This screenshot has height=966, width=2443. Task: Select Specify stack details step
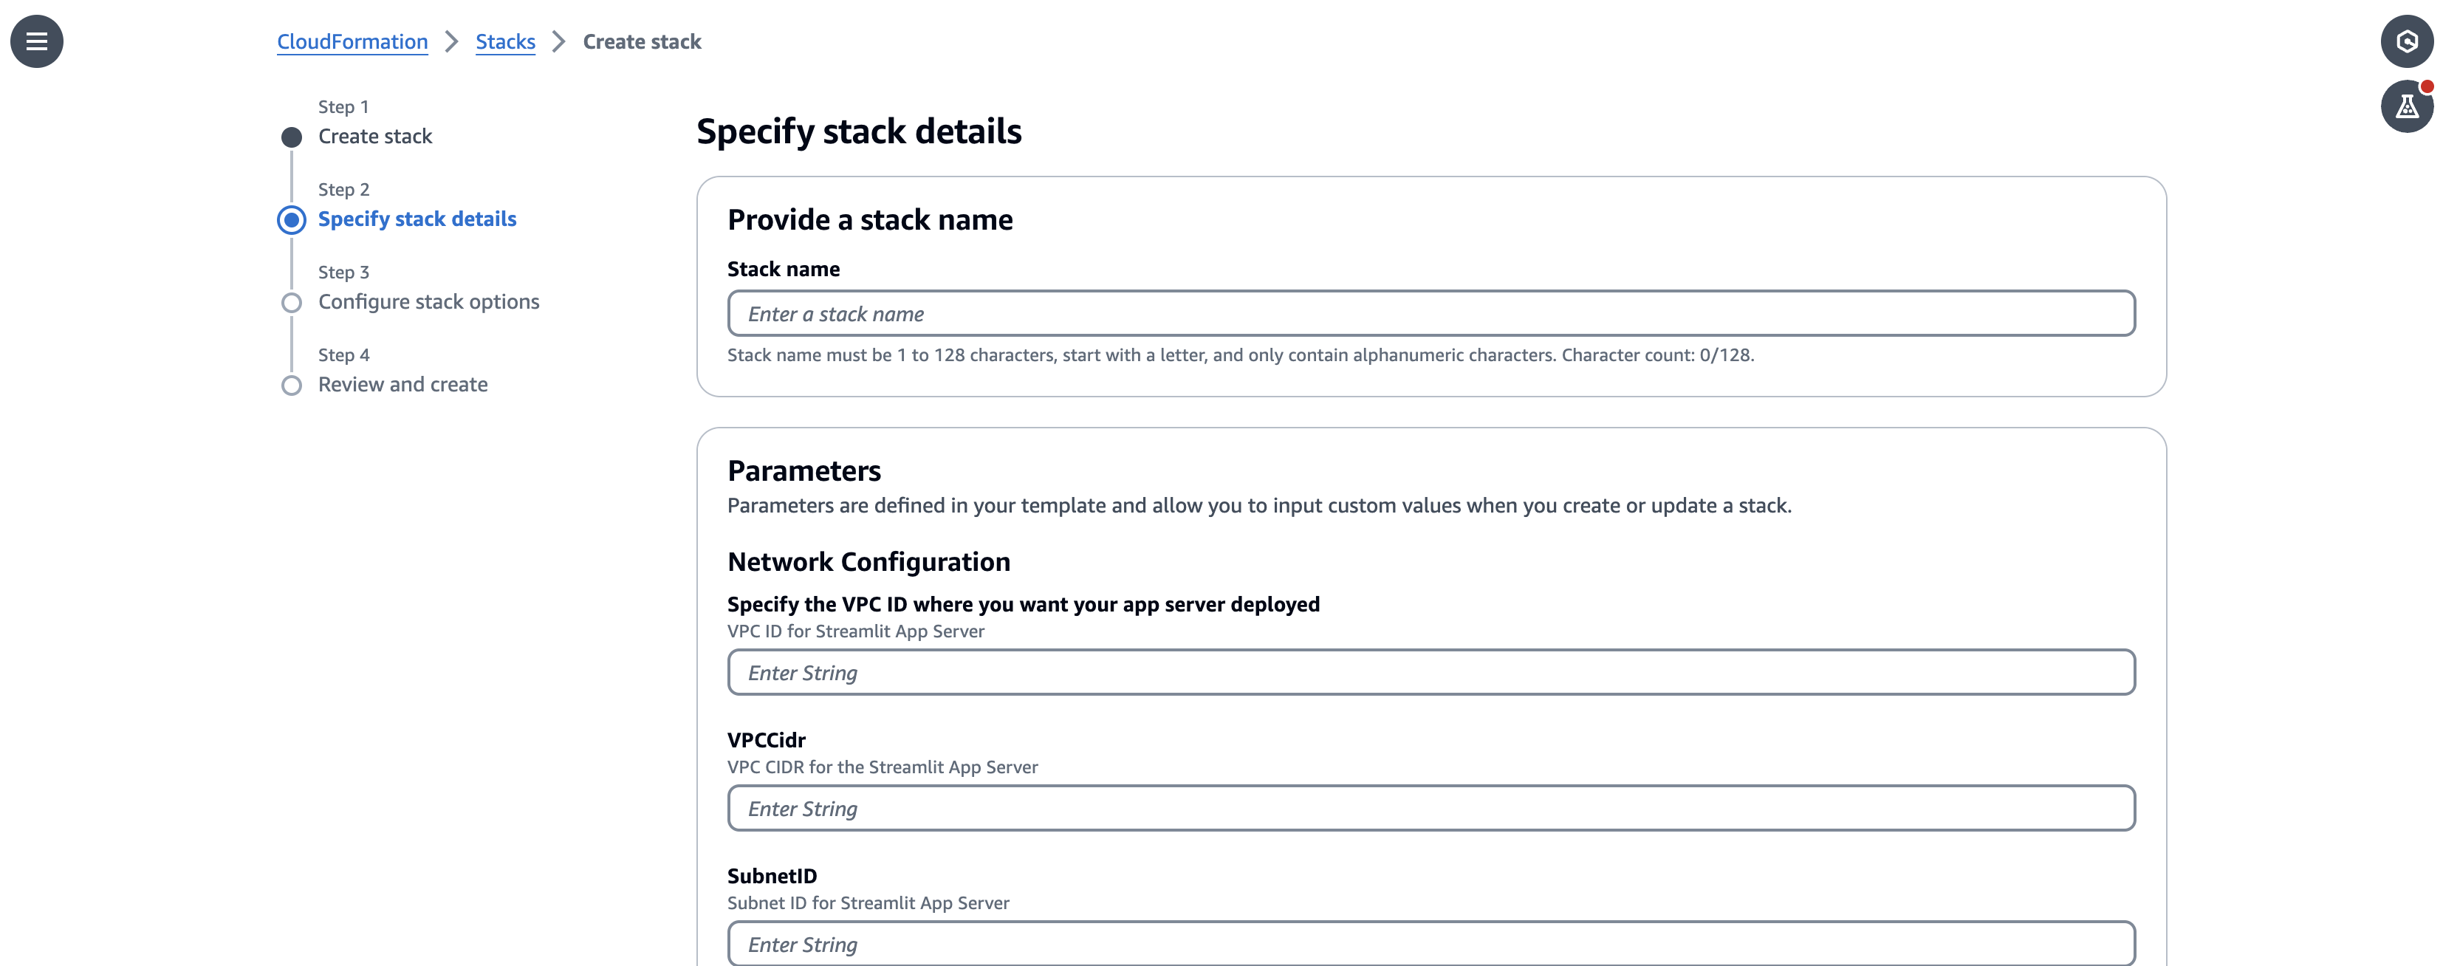click(x=417, y=219)
